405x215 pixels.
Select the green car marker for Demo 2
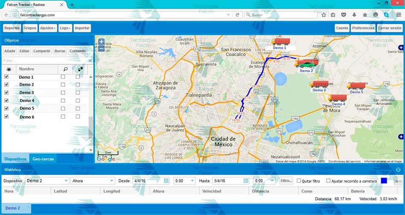pyautogui.click(x=307, y=64)
